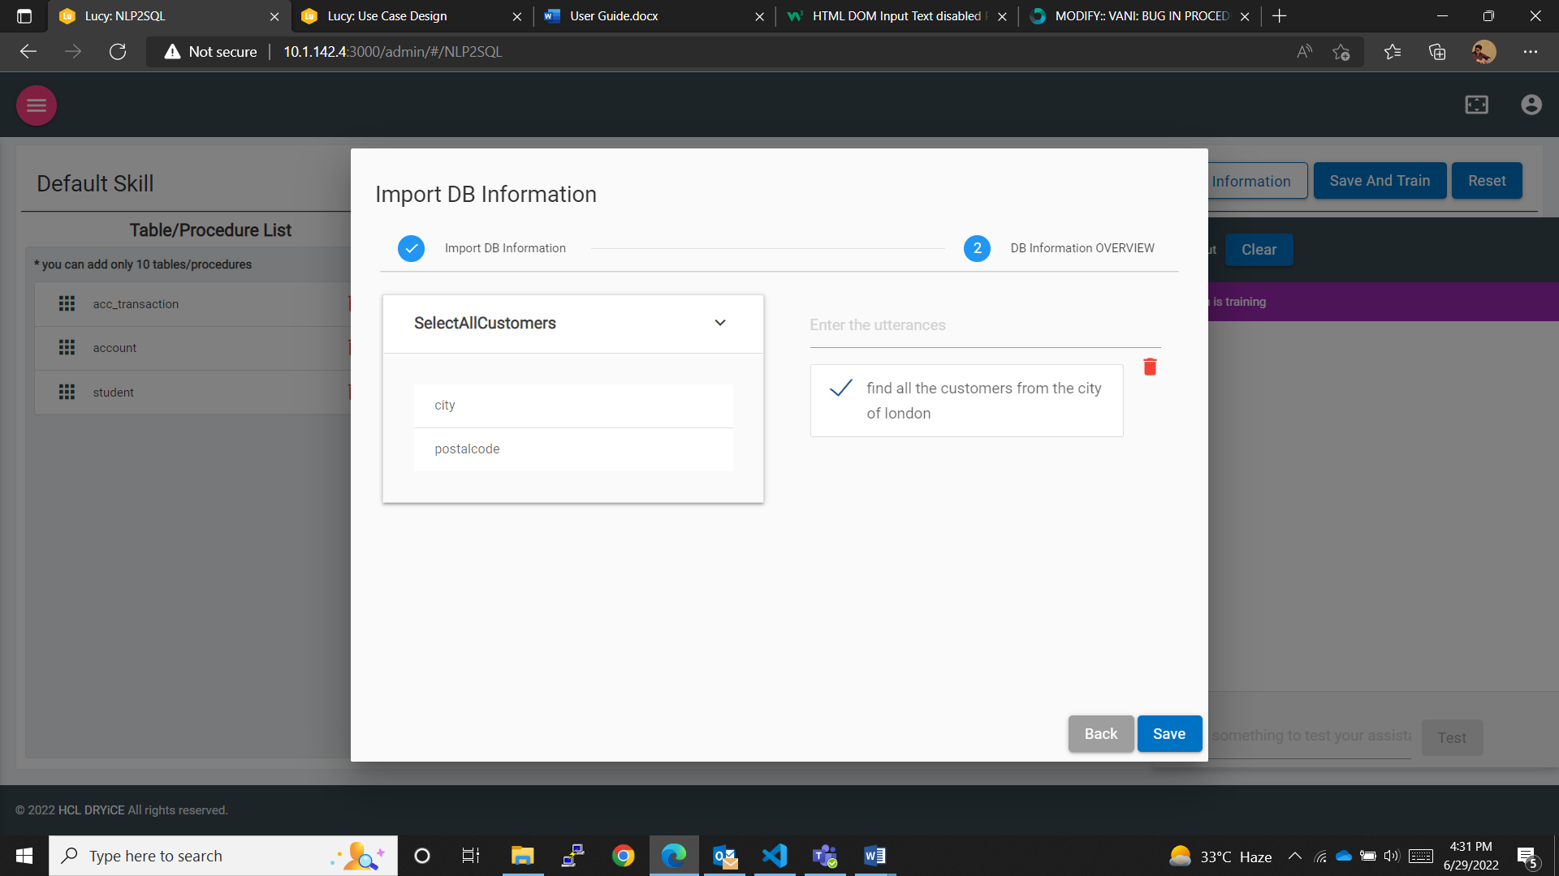Click the grid icon beside acc_transaction

pyautogui.click(x=67, y=304)
